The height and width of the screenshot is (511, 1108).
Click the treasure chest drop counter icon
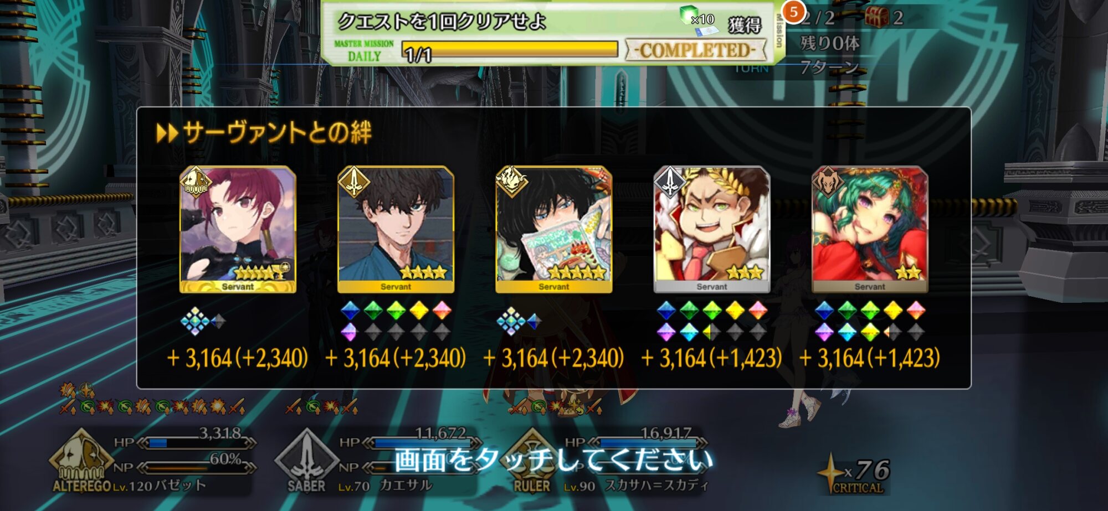point(876,17)
